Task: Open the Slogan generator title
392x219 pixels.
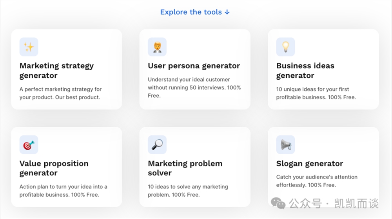Action: 309,164
